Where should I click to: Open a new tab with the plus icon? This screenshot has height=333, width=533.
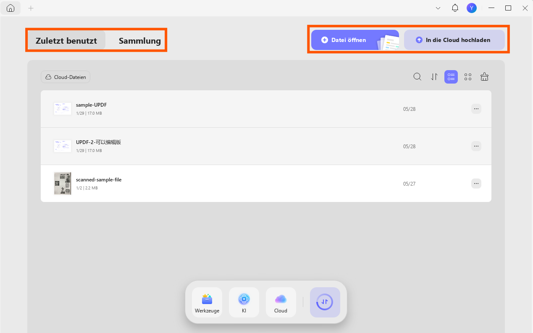pyautogui.click(x=31, y=8)
